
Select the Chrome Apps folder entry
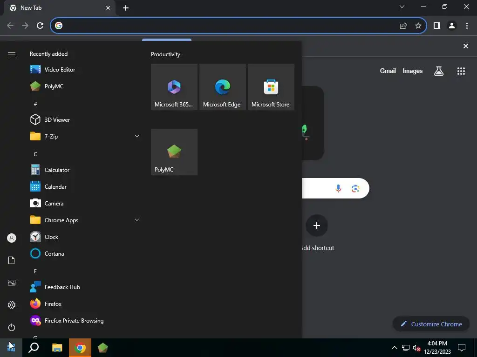[84, 220]
